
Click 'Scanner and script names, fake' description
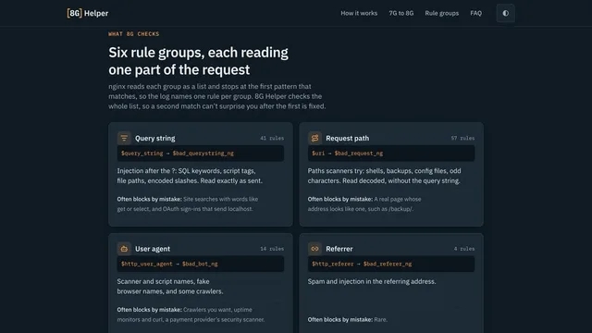(170, 286)
